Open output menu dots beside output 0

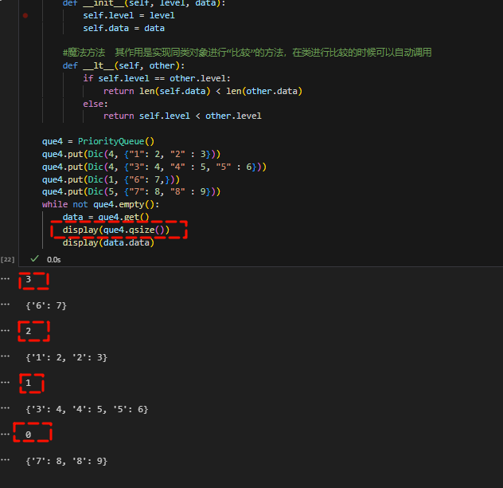pyautogui.click(x=5, y=434)
